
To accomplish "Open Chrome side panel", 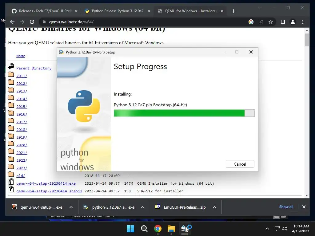I will coord(283,22).
